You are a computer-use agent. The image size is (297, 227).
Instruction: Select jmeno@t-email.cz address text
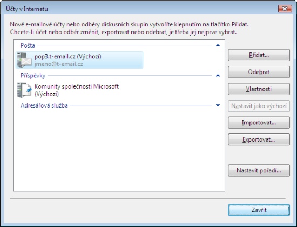tap(59, 64)
